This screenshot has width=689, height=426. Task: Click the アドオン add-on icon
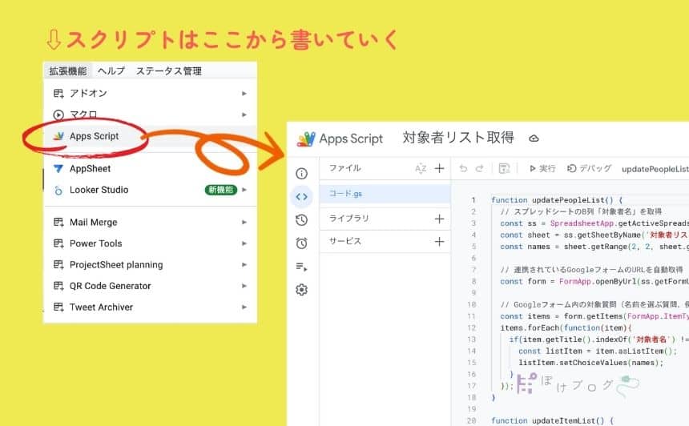[58, 94]
